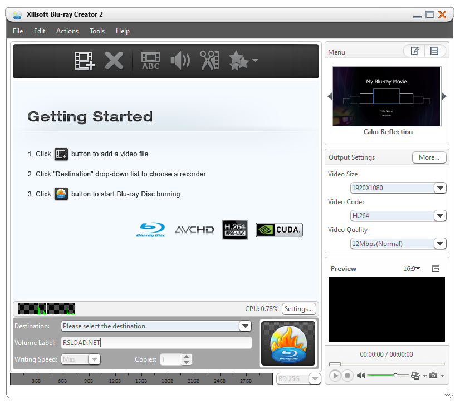Screen dimensions: 460x404
Task: Click the burn icon in step 3
Action: click(61, 194)
